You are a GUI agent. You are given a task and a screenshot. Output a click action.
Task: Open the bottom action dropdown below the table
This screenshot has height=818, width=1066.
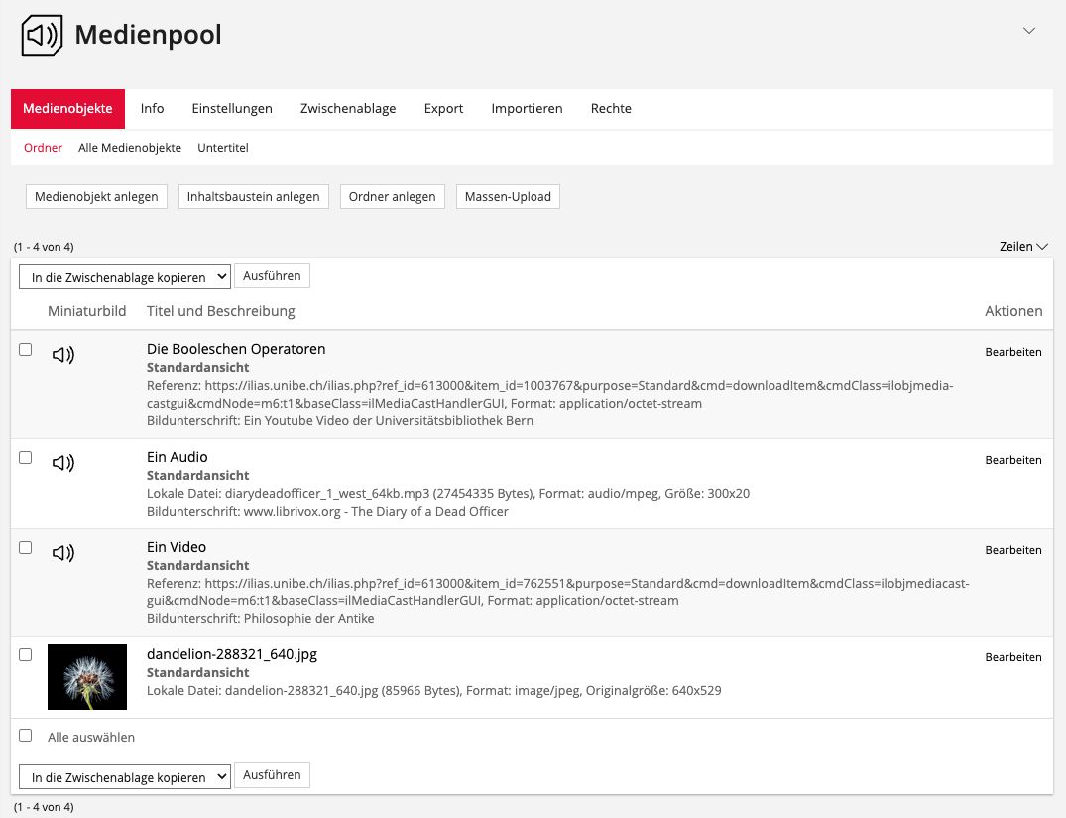coord(125,777)
